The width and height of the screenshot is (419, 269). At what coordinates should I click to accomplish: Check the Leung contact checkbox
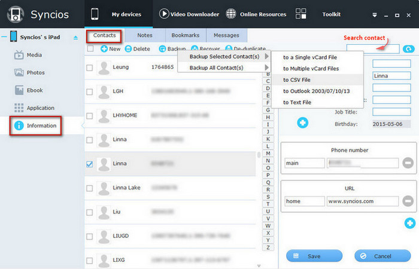(90, 68)
